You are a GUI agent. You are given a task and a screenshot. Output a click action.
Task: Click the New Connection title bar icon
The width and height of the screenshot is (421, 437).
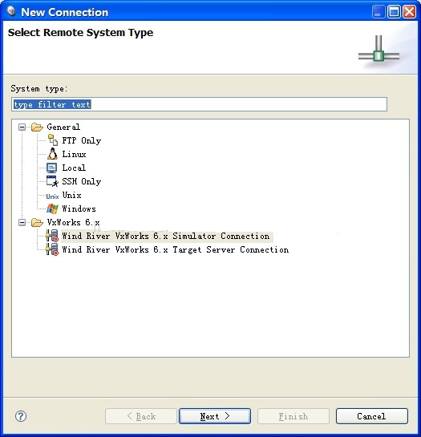tap(11, 11)
